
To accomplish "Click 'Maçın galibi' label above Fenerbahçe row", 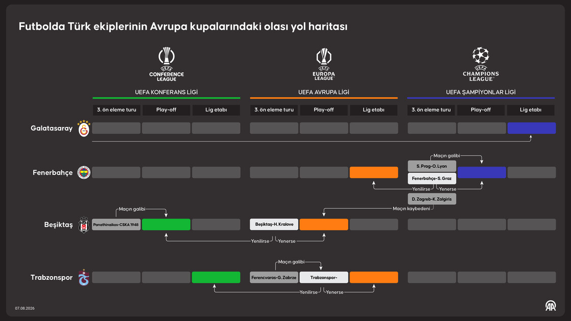I will pos(447,156).
